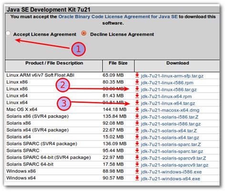Download jdk-7u21-linux-i586.tar.gz
This screenshot has height=192, width=226.
click(x=169, y=90)
